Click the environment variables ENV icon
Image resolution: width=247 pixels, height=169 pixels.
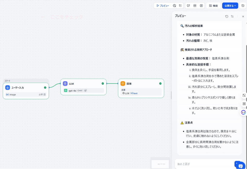coord(195,5)
